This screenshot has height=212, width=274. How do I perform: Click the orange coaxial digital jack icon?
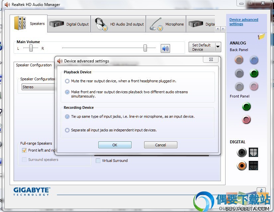(x=242, y=166)
